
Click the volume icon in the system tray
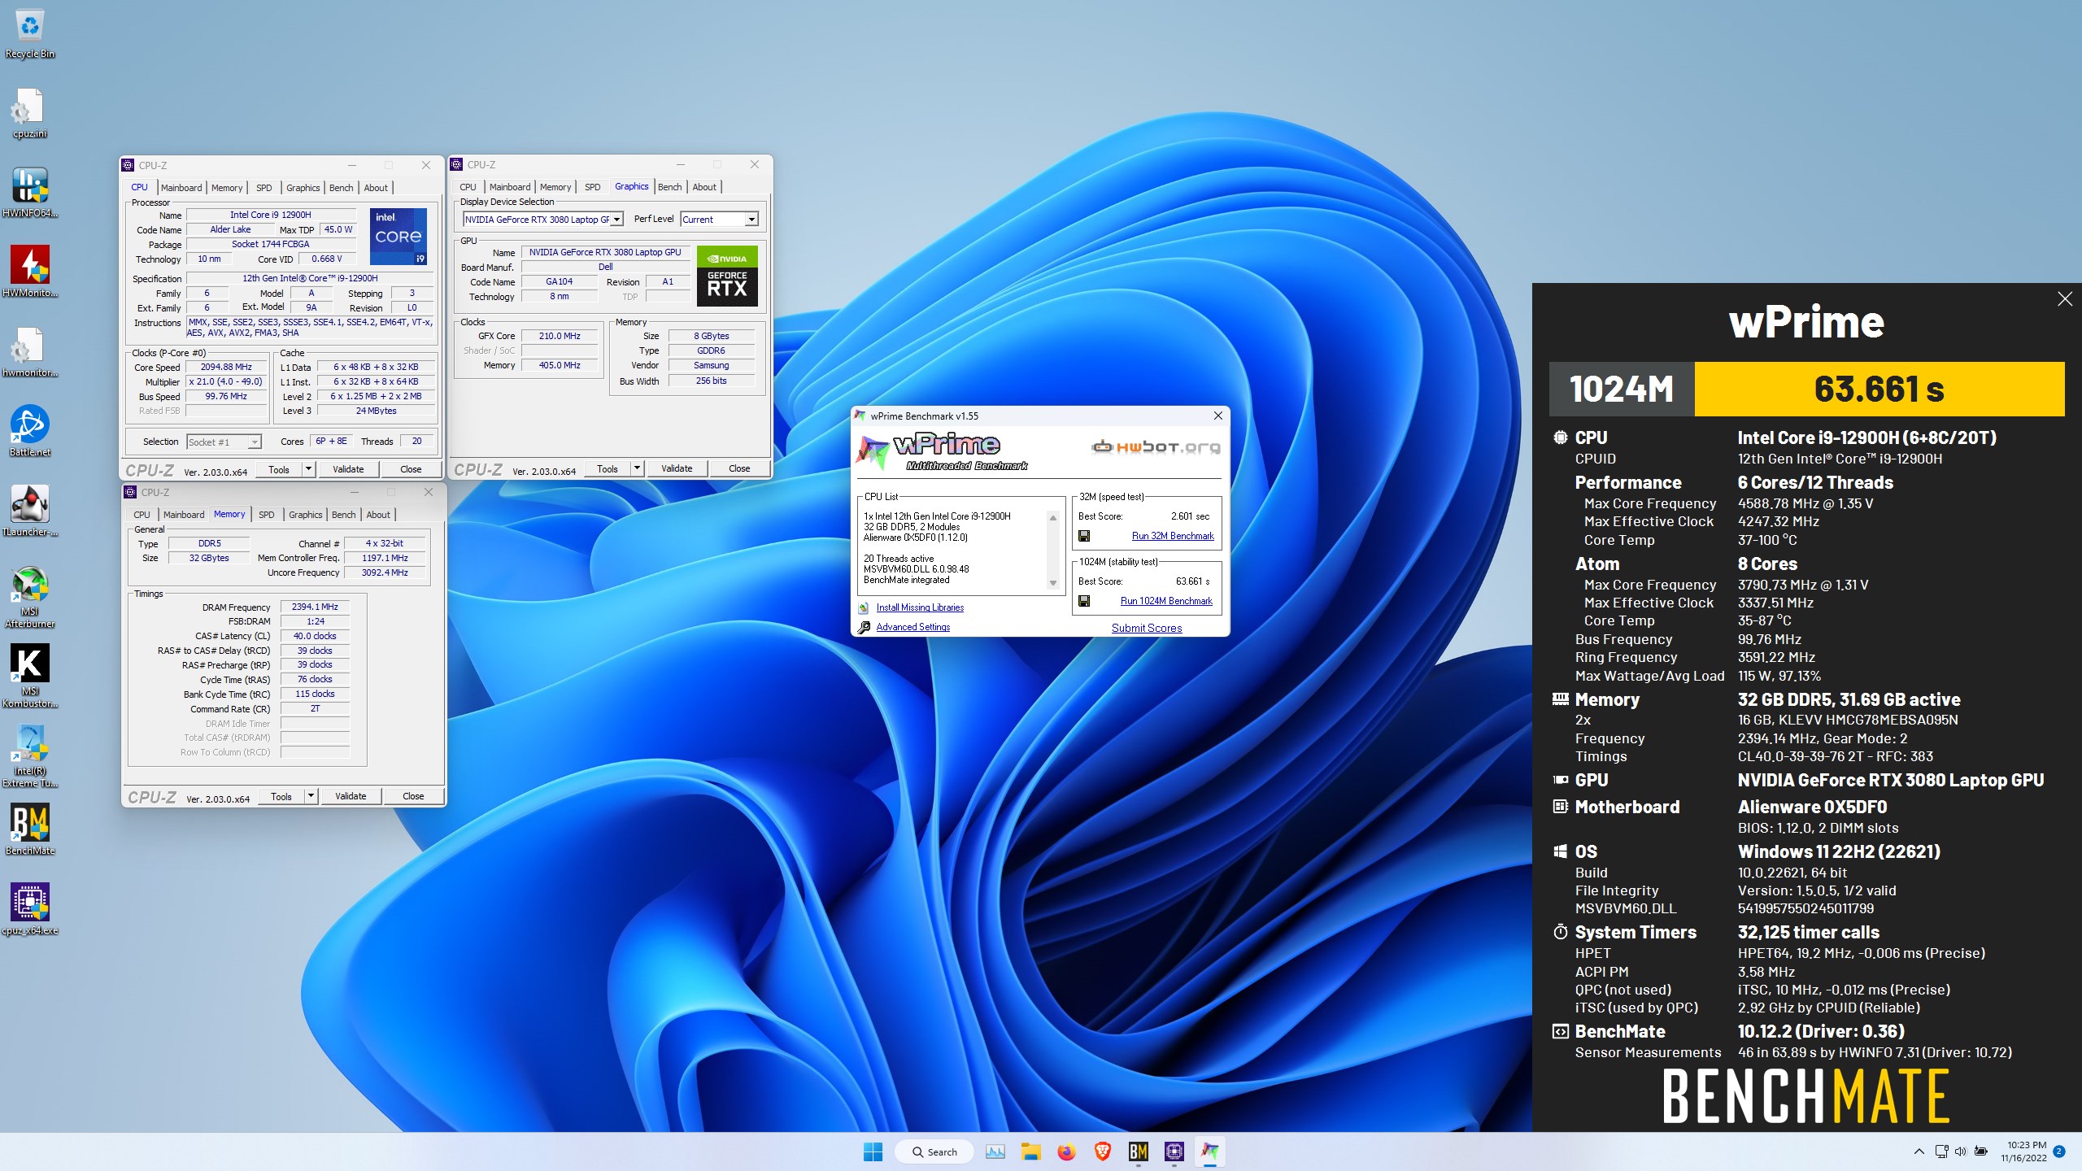pos(1960,1151)
